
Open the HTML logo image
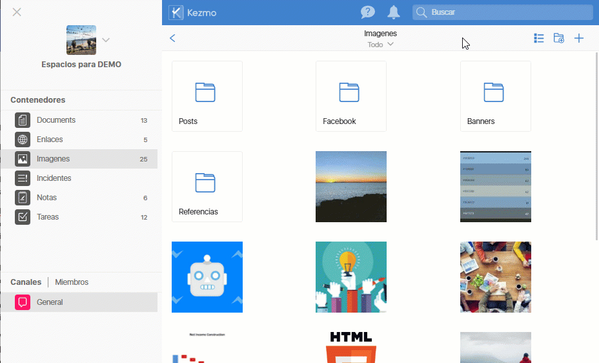point(351,347)
